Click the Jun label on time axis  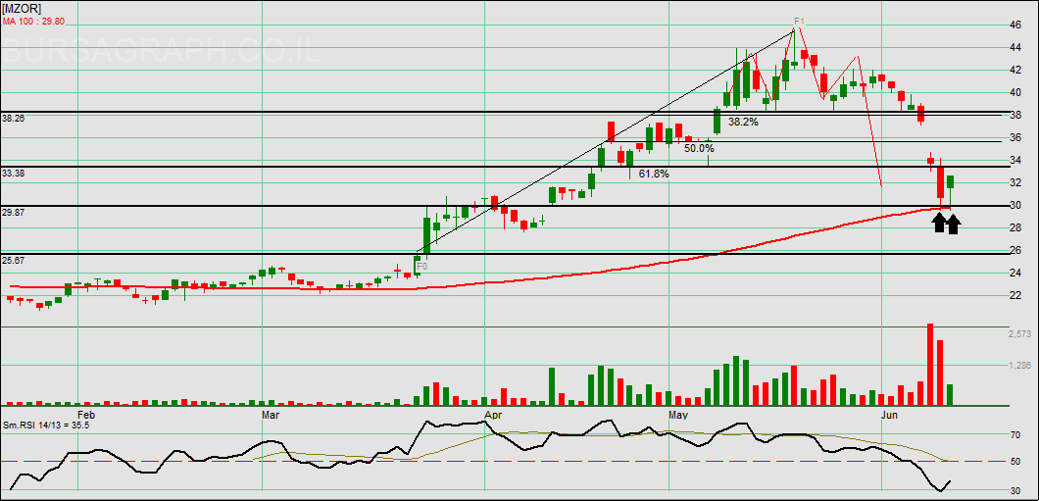pyautogui.click(x=890, y=415)
